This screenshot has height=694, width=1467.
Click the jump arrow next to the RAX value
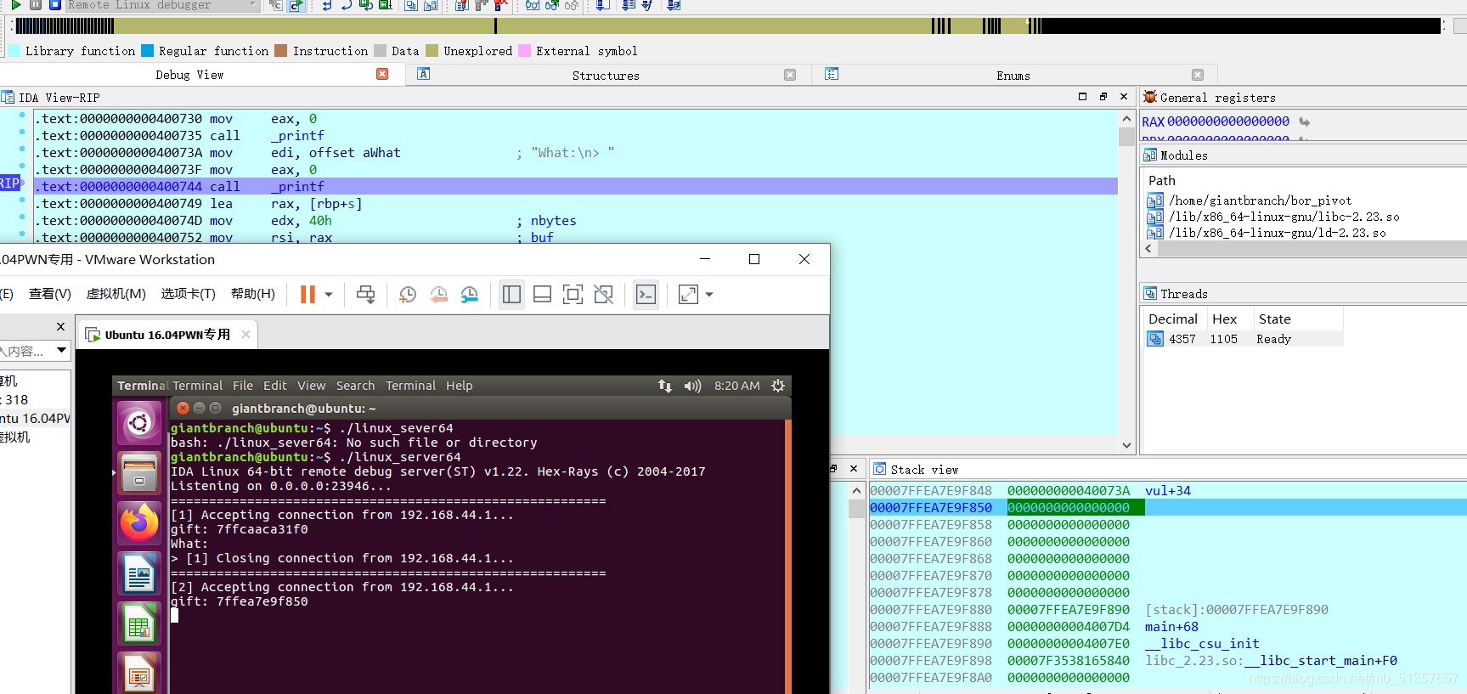(1304, 121)
